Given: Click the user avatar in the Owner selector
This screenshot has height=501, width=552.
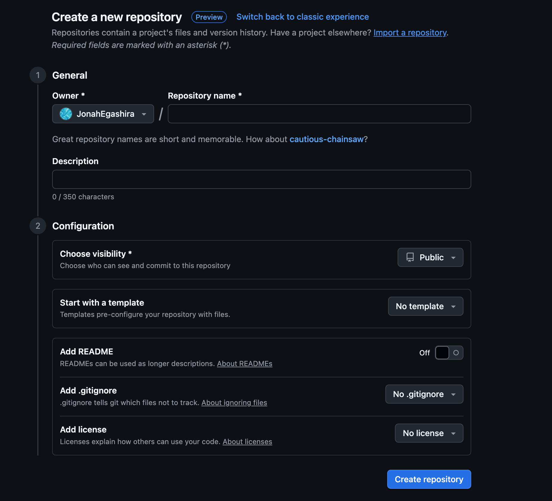Looking at the screenshot, I should pos(66,114).
